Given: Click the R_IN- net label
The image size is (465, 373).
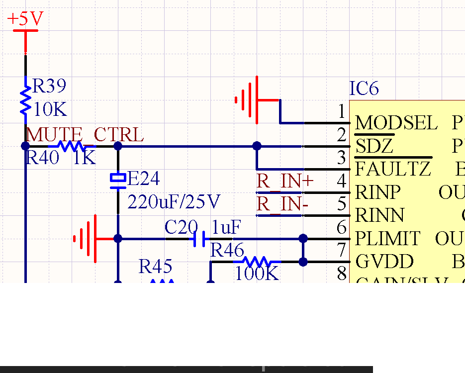Looking at the screenshot, I should 282,204.
